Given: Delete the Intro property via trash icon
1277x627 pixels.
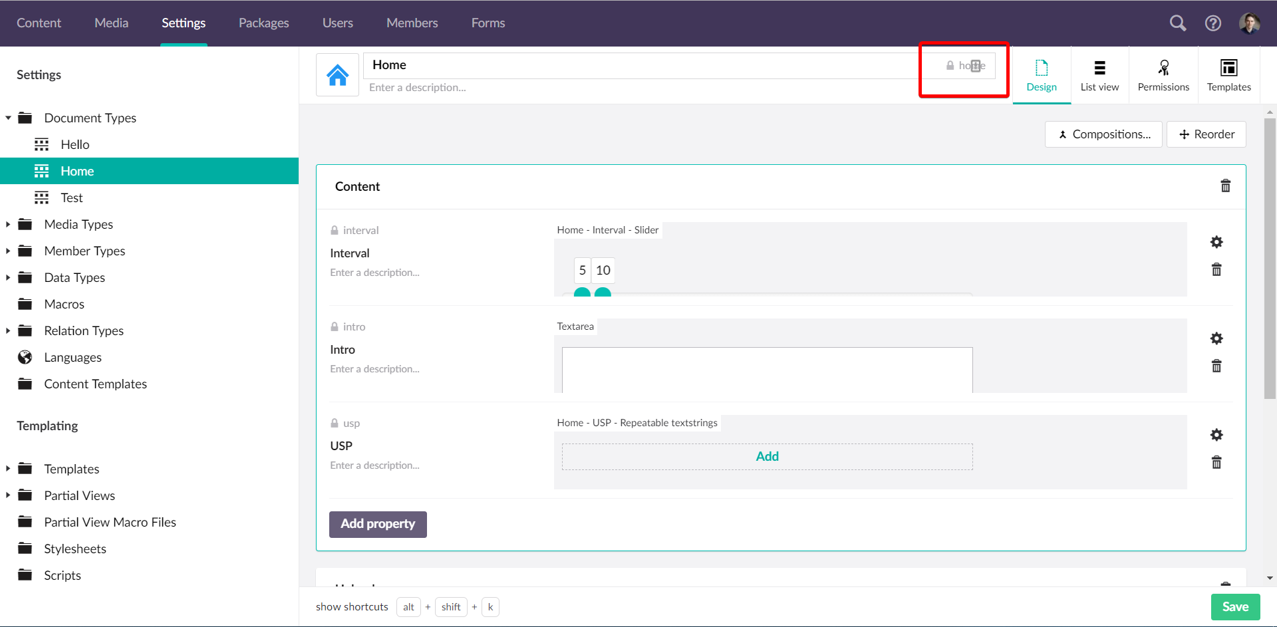Looking at the screenshot, I should pyautogui.click(x=1216, y=366).
